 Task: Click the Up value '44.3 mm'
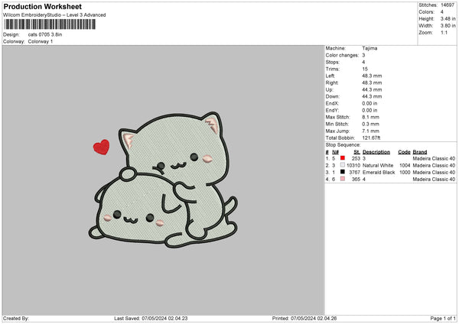pos(372,89)
